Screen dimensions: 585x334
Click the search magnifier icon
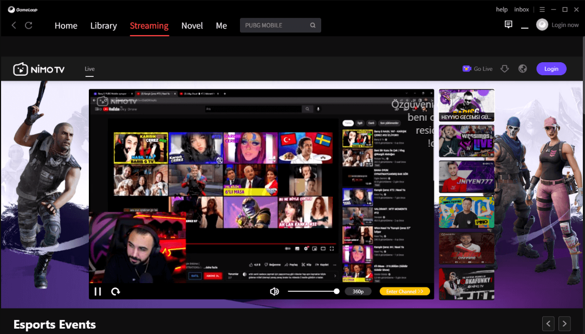(313, 25)
